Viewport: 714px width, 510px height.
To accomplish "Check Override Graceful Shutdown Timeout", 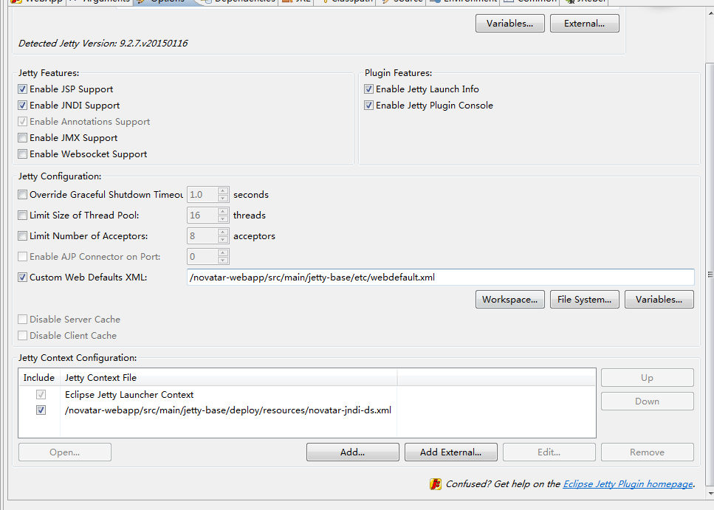I will (x=22, y=194).
